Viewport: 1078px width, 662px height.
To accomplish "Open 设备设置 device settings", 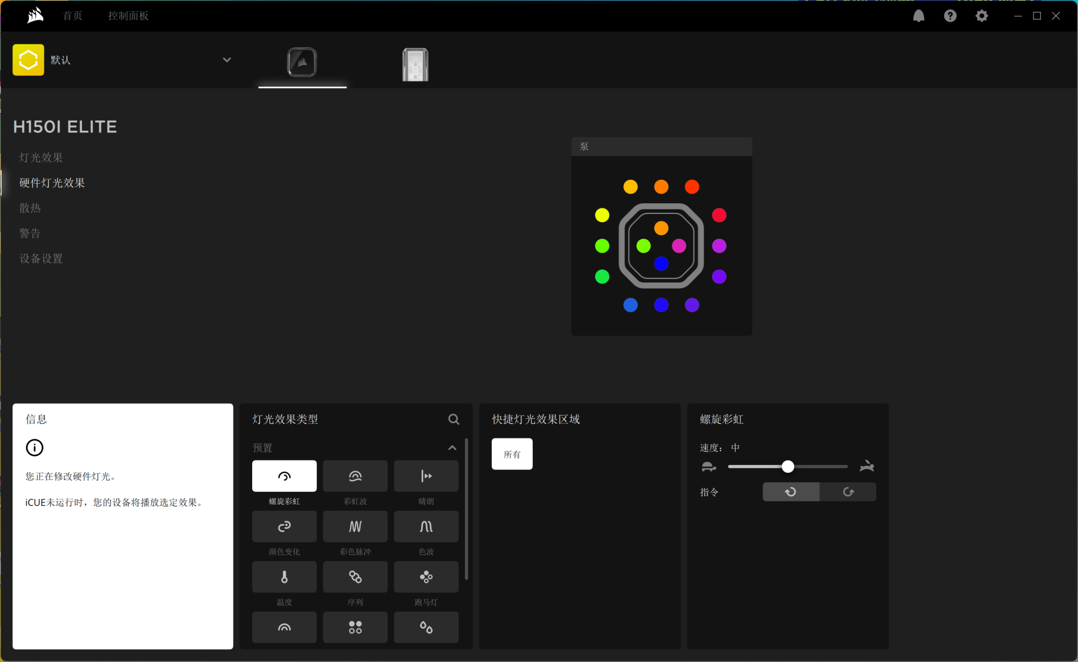I will pos(41,259).
